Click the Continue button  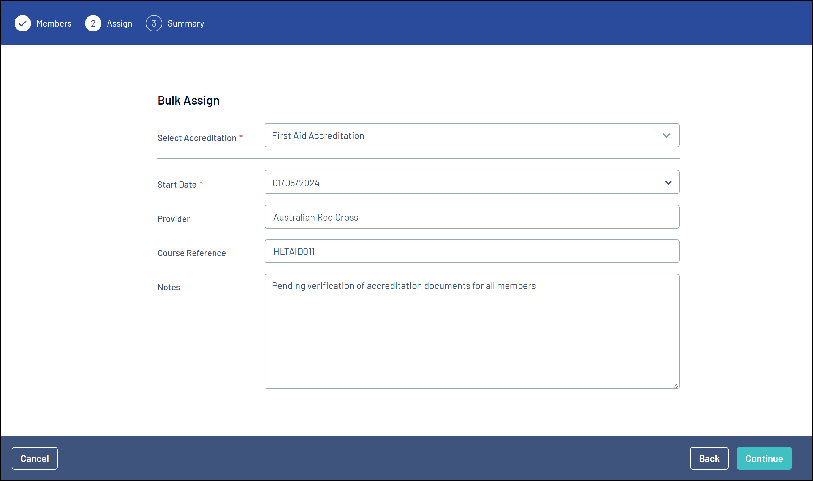(764, 458)
